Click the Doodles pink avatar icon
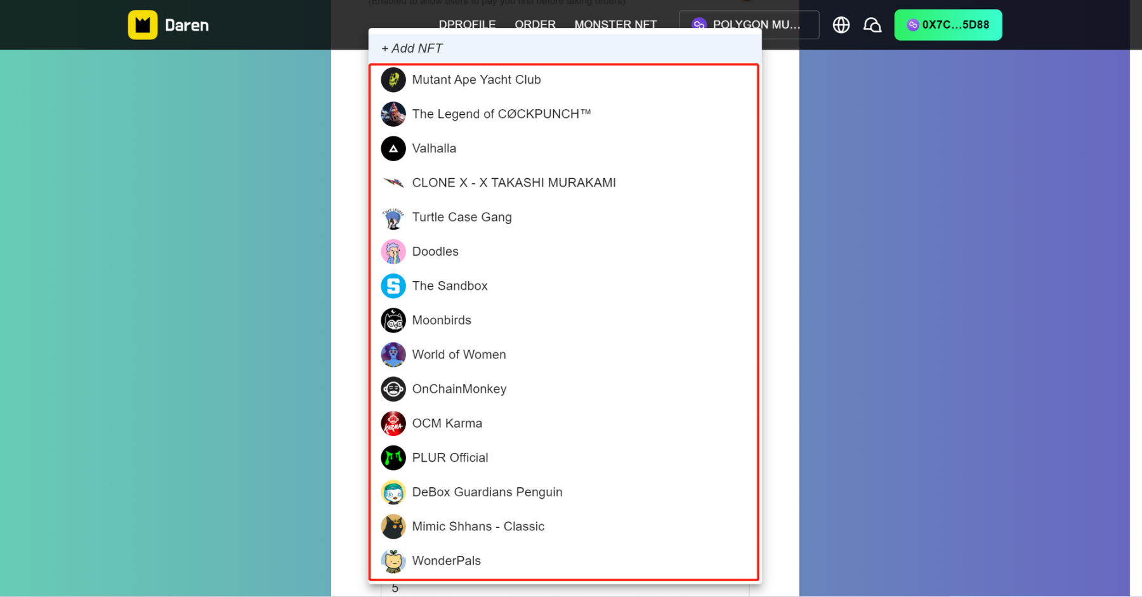The height and width of the screenshot is (597, 1142). click(x=393, y=252)
